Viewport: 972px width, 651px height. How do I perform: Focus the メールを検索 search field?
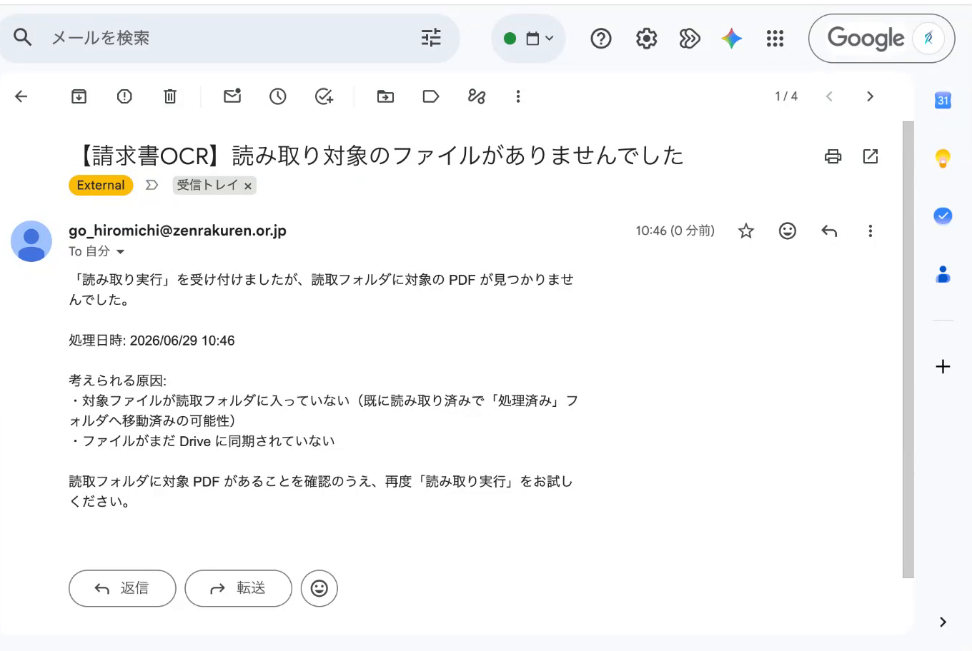[x=229, y=38]
